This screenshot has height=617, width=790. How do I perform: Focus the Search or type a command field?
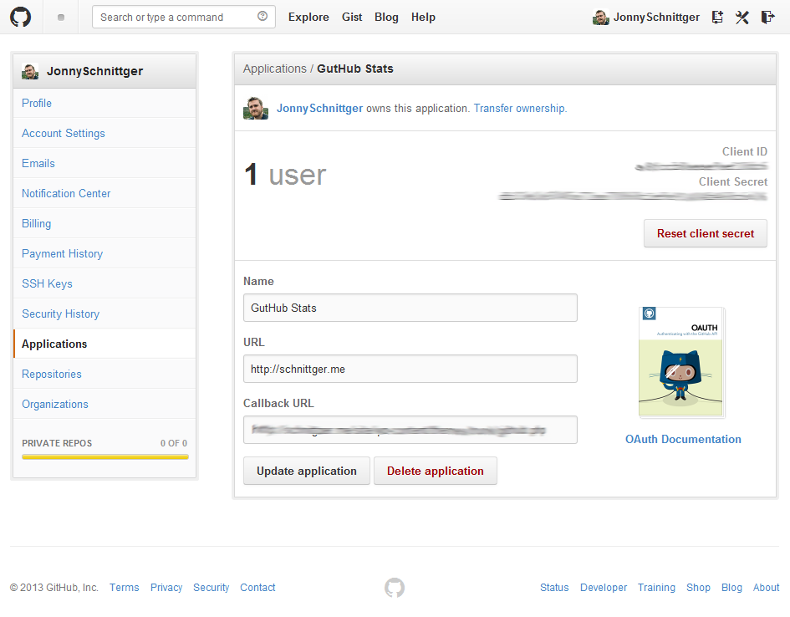(183, 17)
